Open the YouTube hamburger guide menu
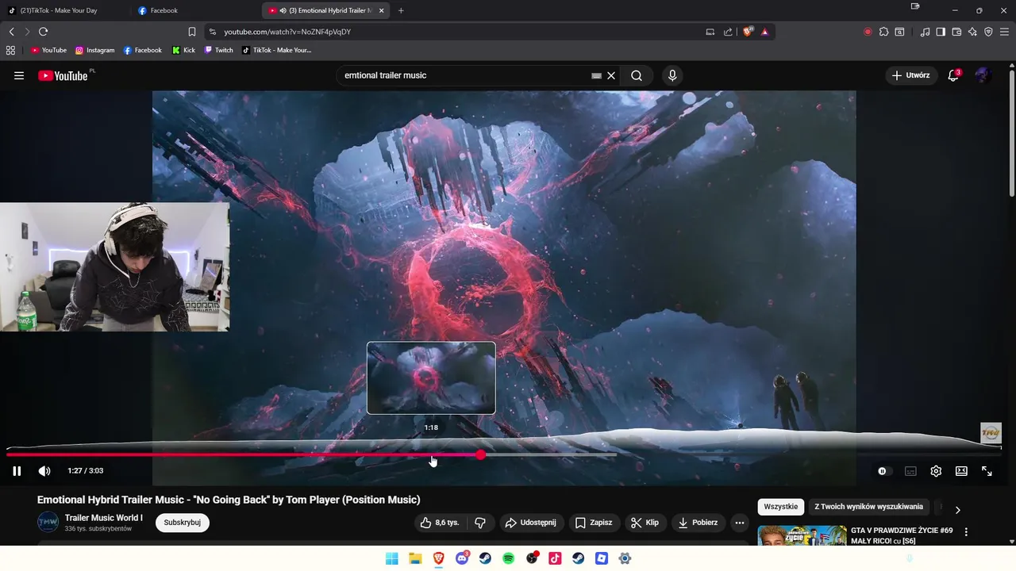Viewport: 1016px width, 571px height. (x=19, y=75)
